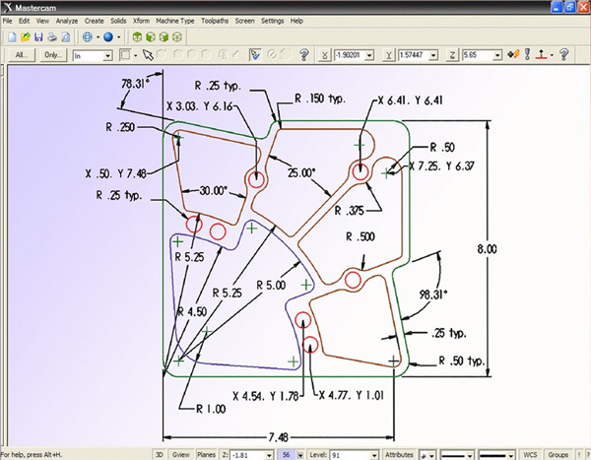Open the Toolpaths menu
591x460 pixels.
click(x=213, y=21)
